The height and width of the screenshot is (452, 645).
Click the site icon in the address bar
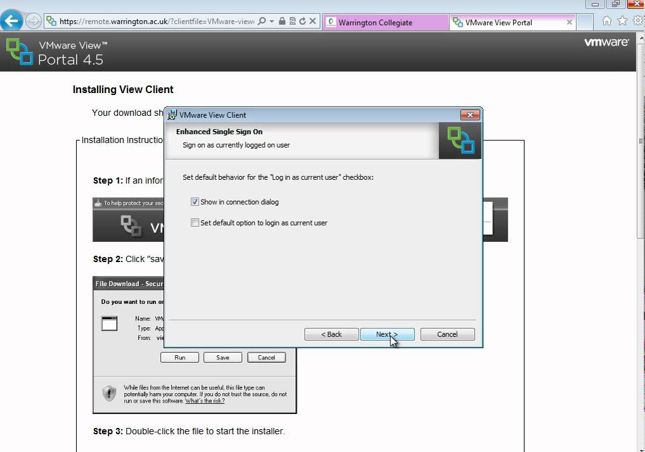(51, 21)
